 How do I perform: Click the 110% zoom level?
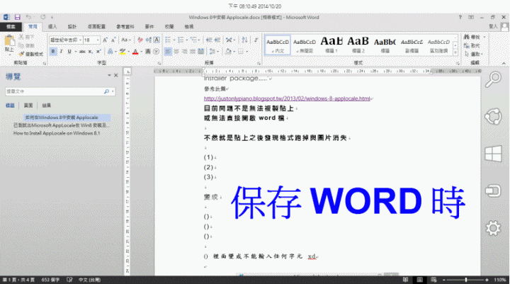coord(499,280)
